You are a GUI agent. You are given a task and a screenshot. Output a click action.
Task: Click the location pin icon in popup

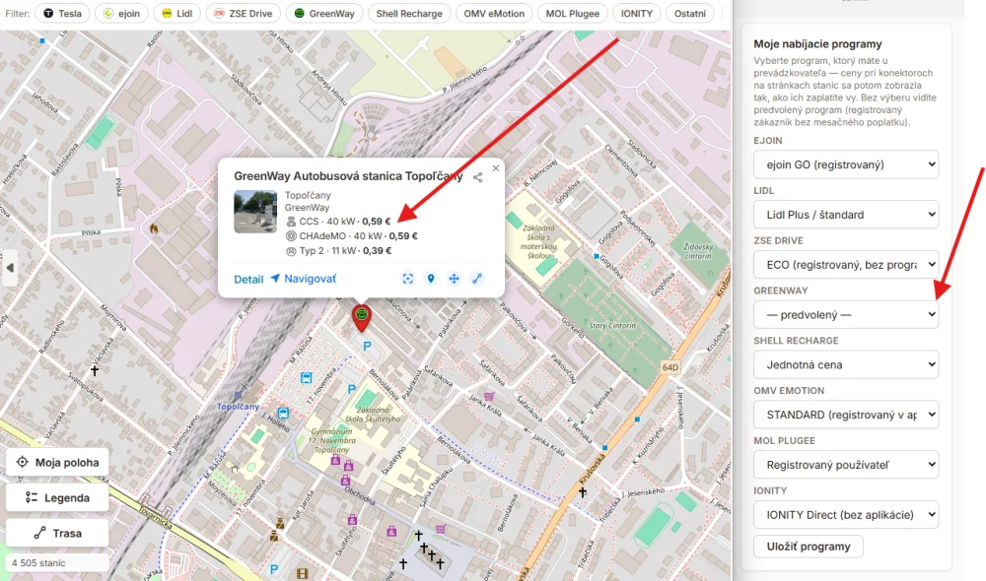(x=431, y=279)
